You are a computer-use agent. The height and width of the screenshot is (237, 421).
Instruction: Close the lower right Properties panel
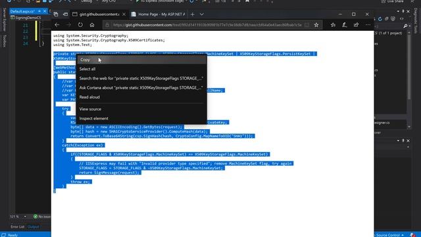[x=408, y=140]
